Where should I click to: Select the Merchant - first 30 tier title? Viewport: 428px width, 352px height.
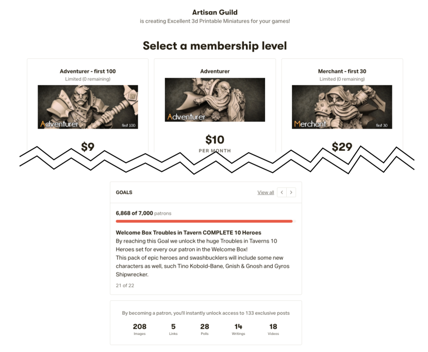342,71
